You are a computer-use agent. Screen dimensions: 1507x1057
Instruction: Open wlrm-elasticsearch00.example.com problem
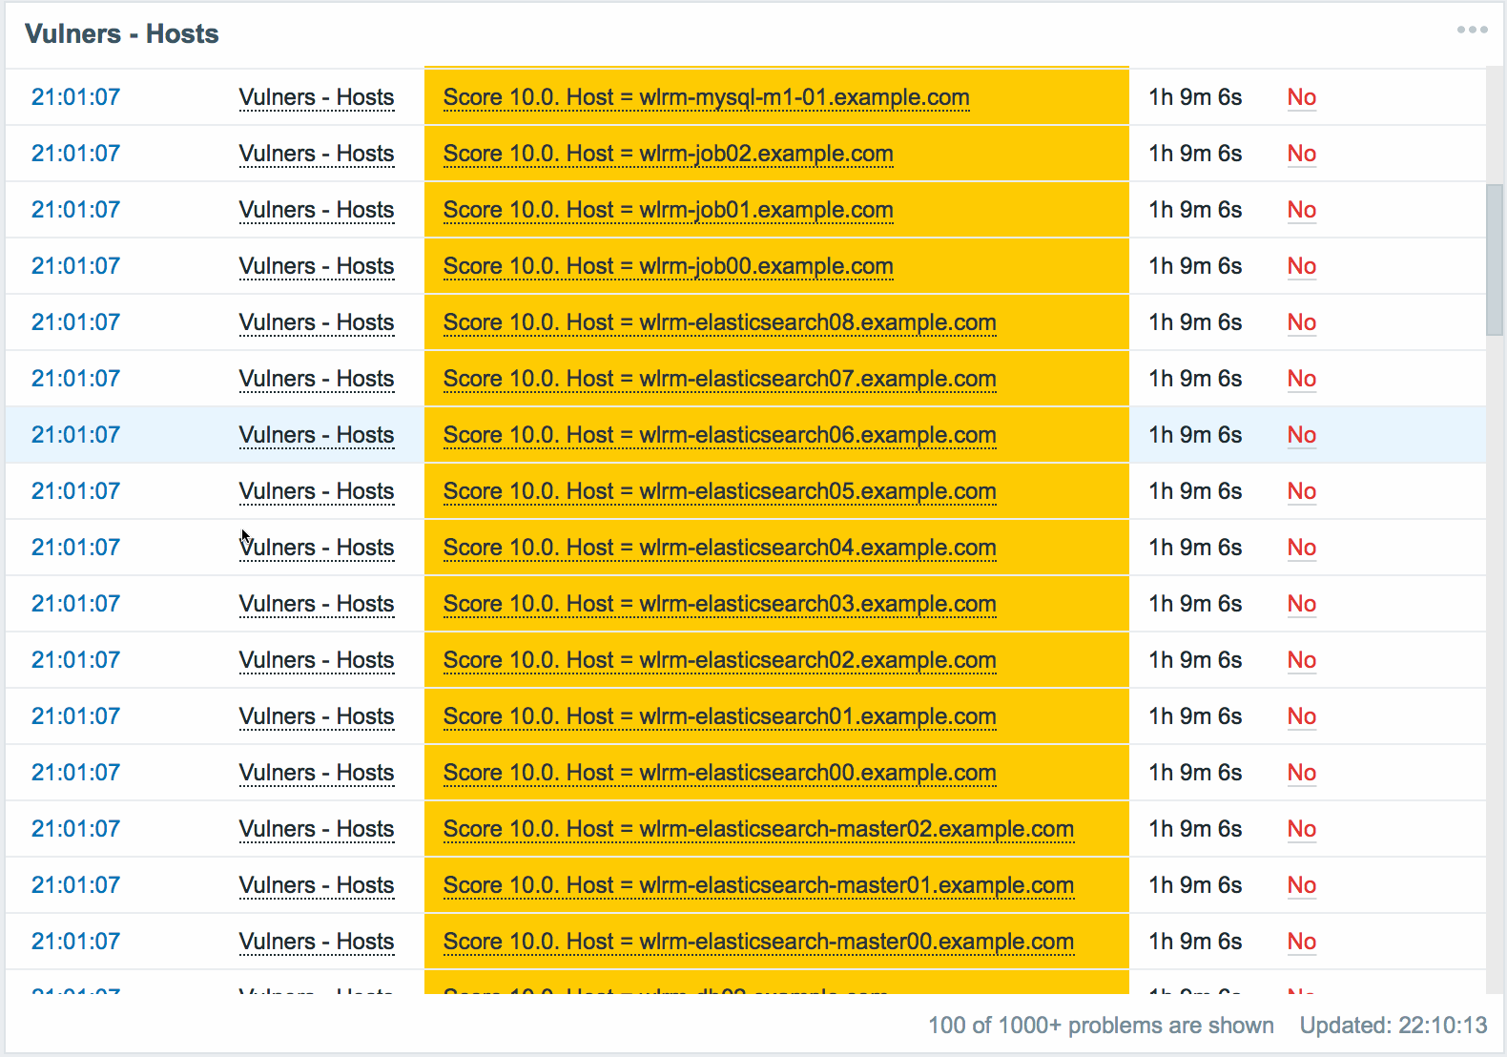[719, 773]
